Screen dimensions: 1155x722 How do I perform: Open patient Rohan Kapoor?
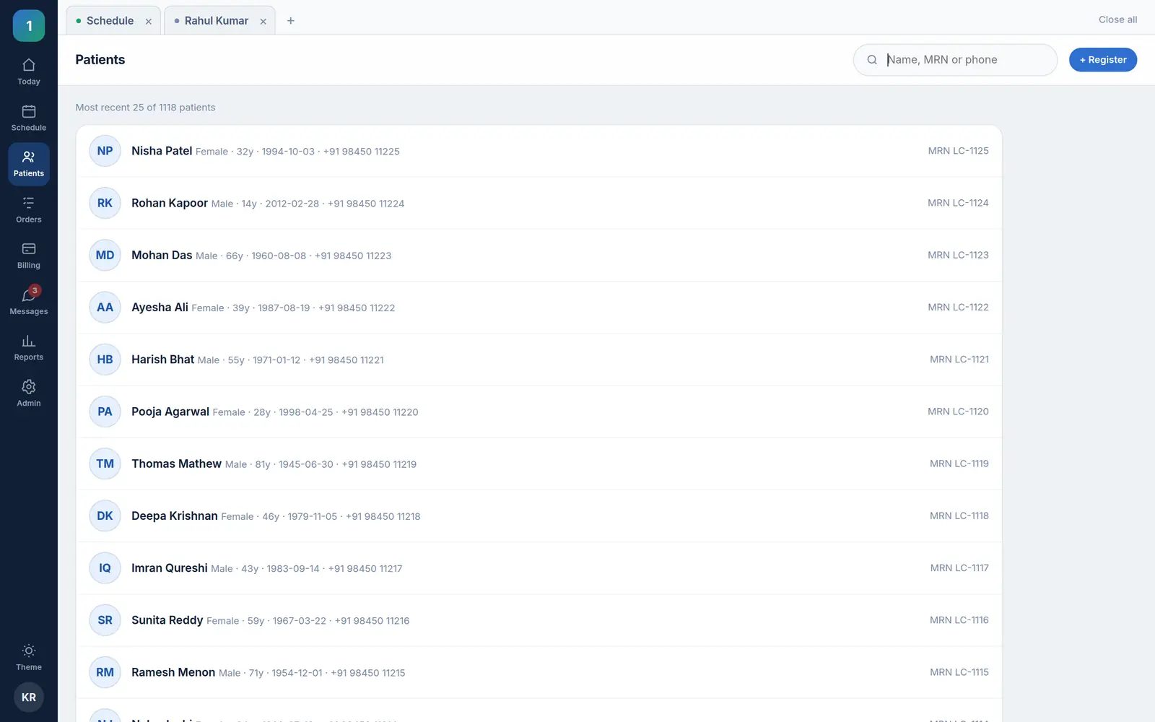[x=539, y=203]
